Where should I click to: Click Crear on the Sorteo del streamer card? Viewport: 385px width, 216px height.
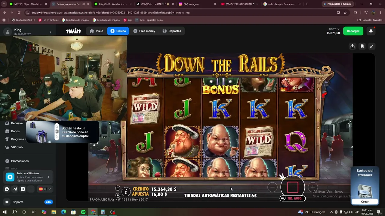click(365, 202)
